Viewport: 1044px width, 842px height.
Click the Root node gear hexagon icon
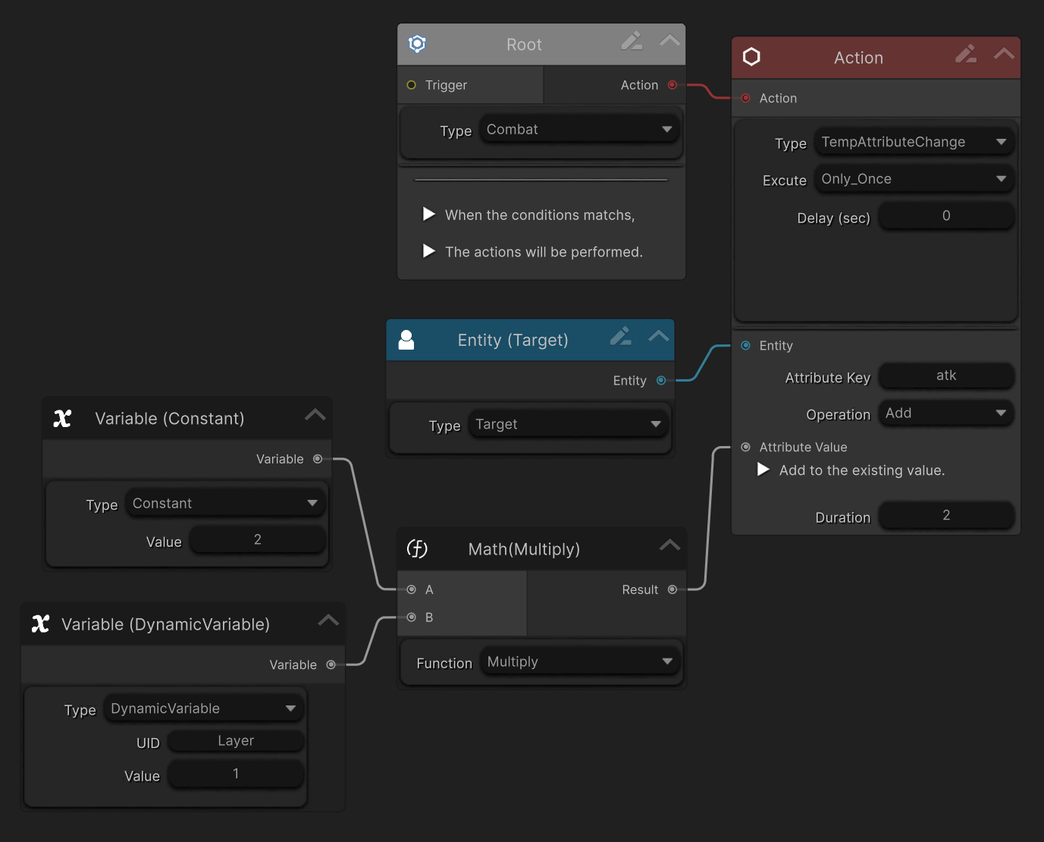point(417,44)
